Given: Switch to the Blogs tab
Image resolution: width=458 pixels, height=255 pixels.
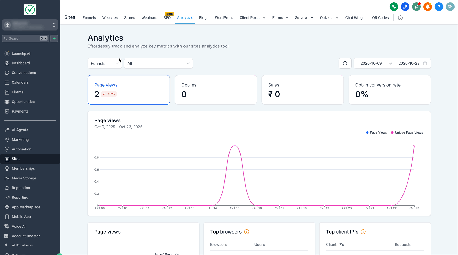Looking at the screenshot, I should click(204, 18).
